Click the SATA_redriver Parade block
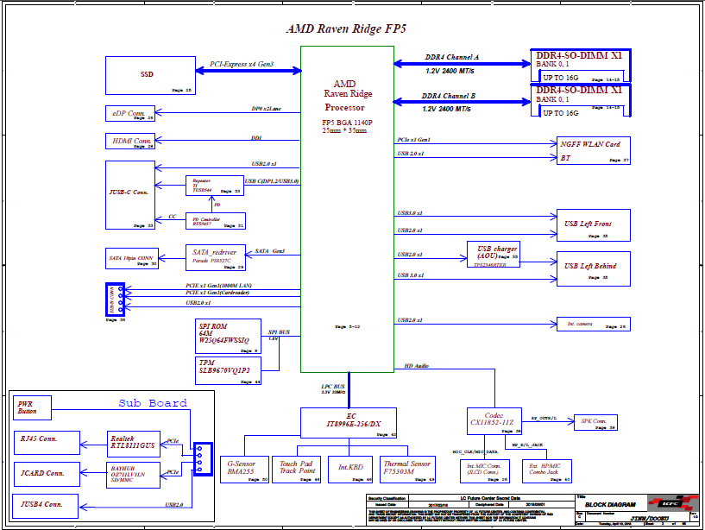Image resolution: width=705 pixels, height=530 pixels. [216, 258]
